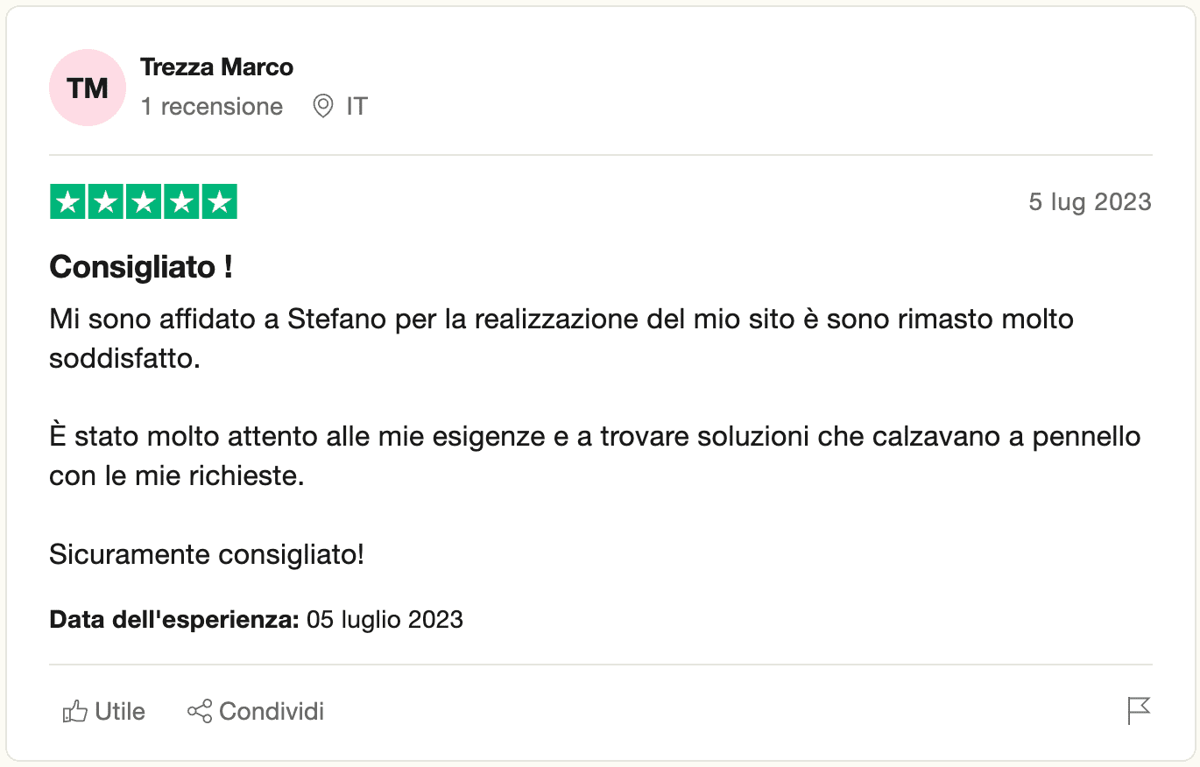Click the 'Data dell'esperienza' date line
The width and height of the screenshot is (1200, 767).
pos(257,620)
